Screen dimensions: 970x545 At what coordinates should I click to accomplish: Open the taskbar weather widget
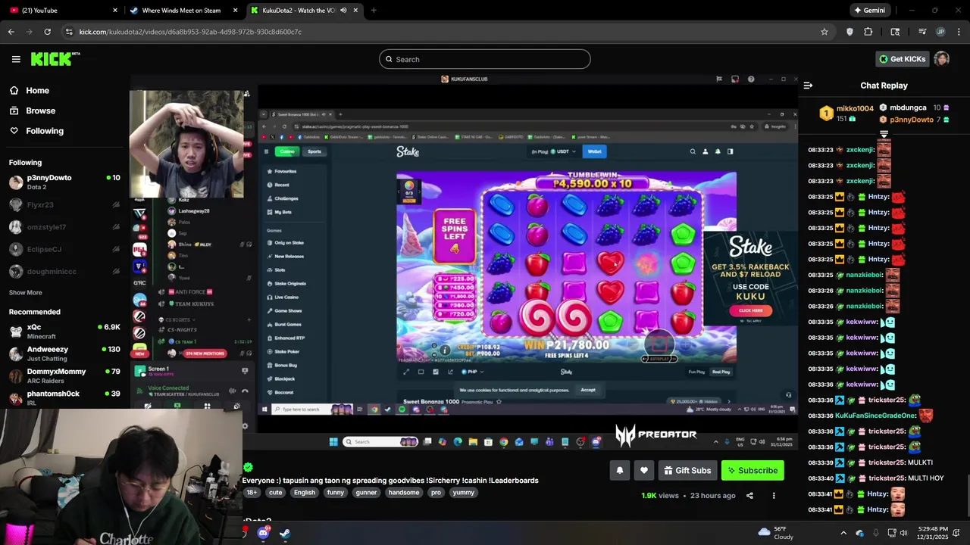tap(775, 533)
